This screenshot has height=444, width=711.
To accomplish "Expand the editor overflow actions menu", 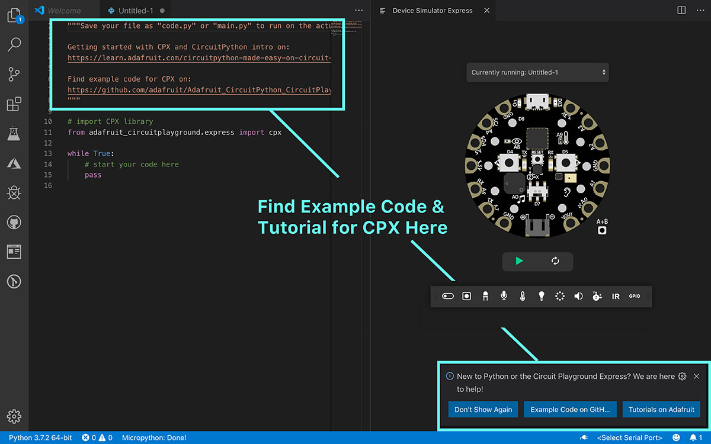I will coord(358,10).
